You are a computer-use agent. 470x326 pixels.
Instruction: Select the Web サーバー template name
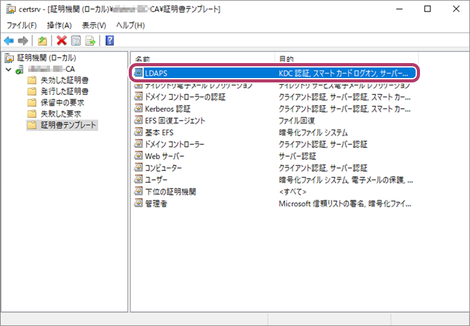tap(164, 156)
